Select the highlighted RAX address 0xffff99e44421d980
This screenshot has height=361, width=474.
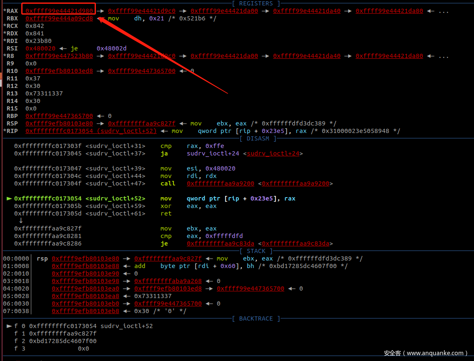point(59,11)
